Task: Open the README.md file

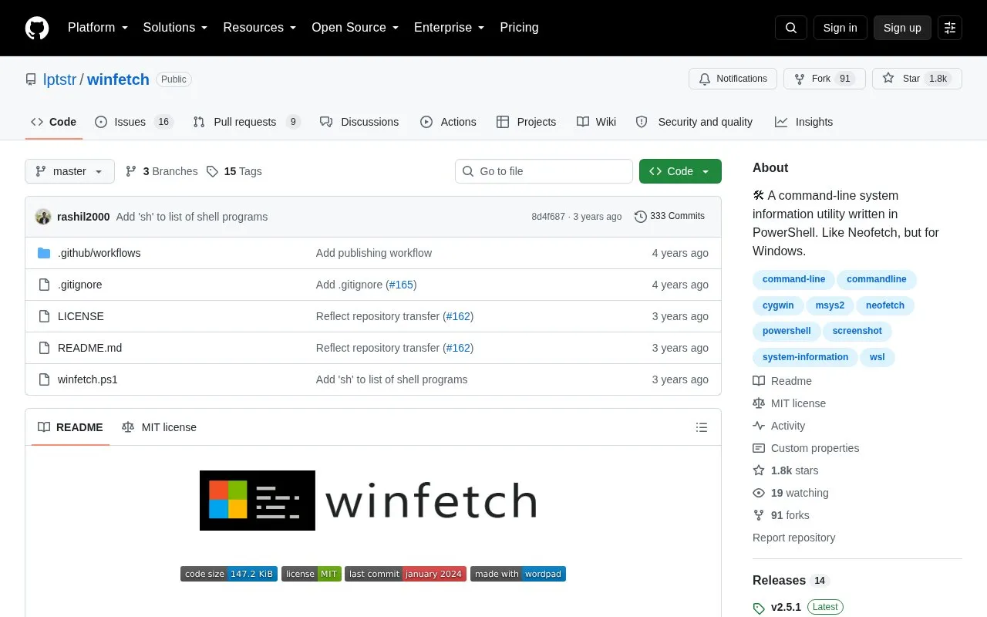Action: point(89,348)
